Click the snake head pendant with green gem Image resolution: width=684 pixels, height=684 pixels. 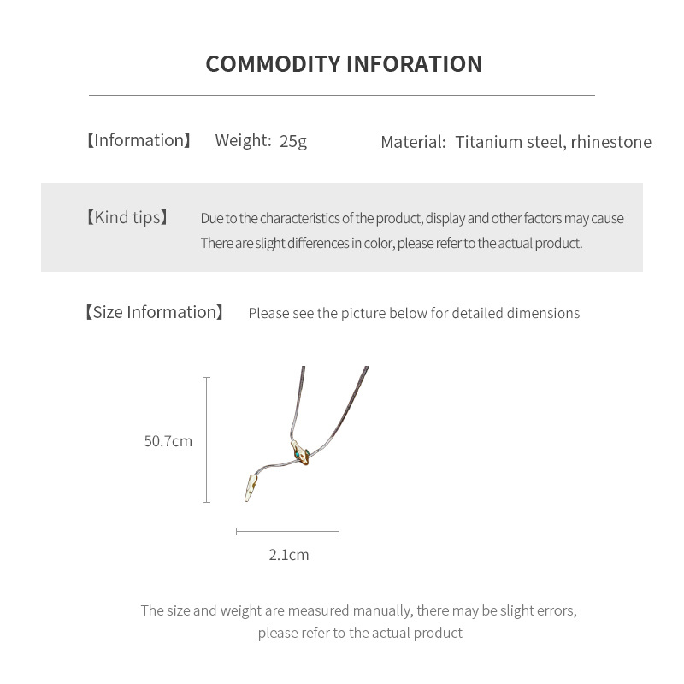301,457
